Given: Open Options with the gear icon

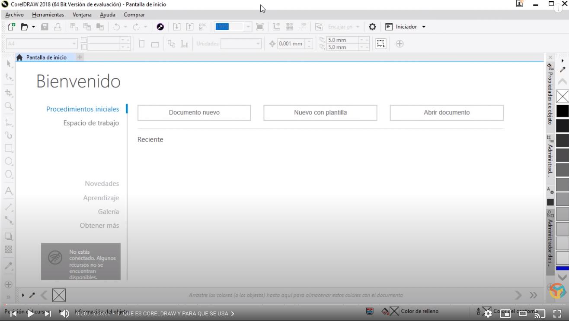Looking at the screenshot, I should coord(372,27).
